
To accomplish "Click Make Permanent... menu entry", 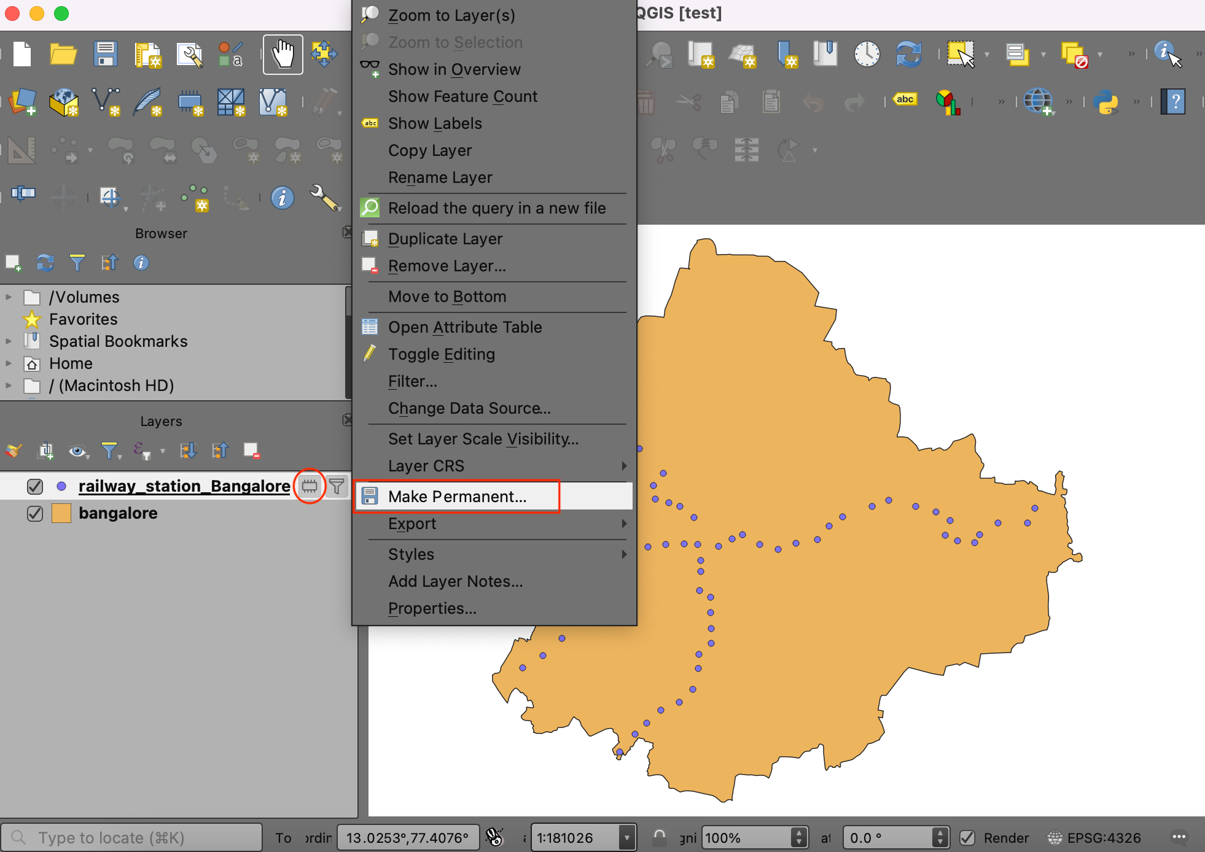I will 494,496.
